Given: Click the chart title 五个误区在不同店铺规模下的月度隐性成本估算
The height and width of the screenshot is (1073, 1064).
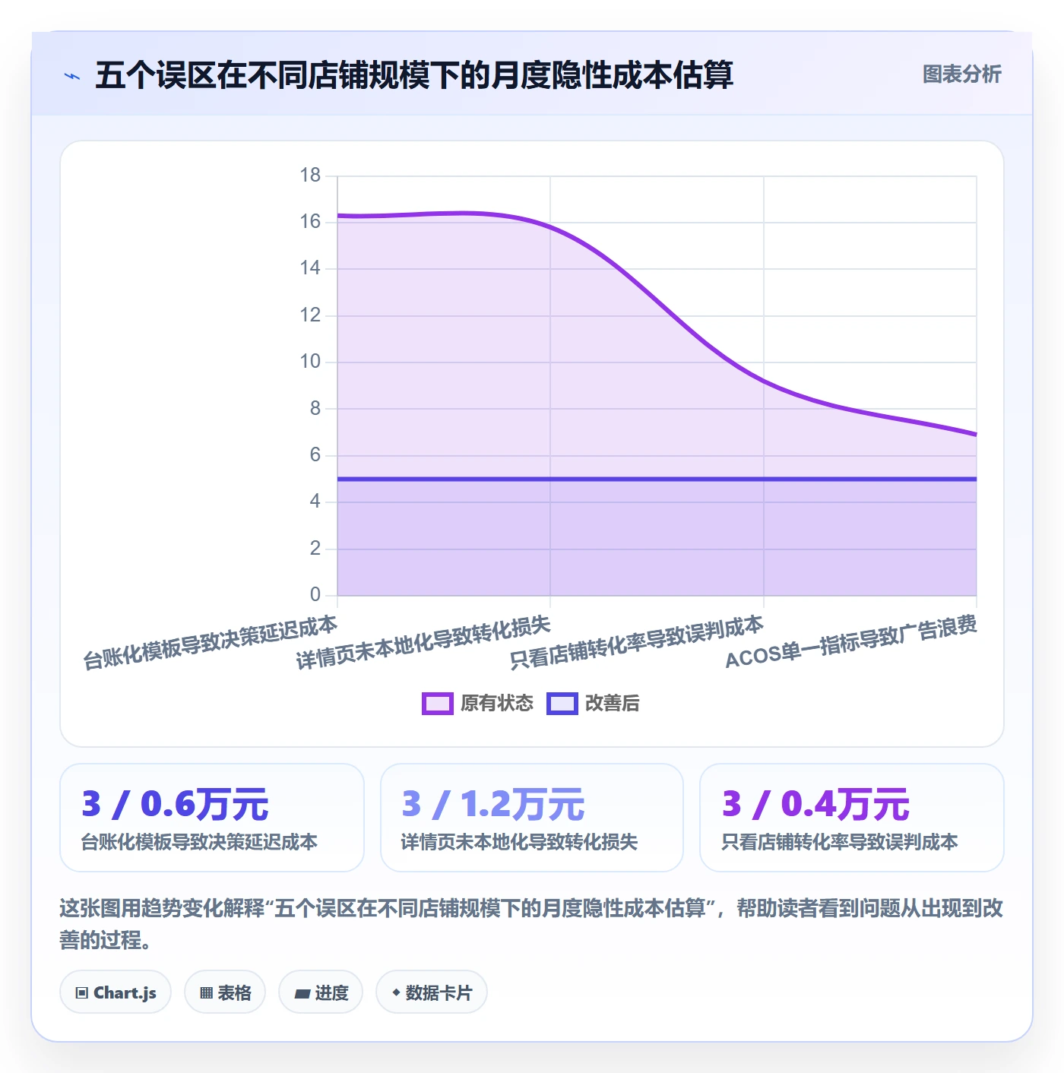Looking at the screenshot, I should [x=414, y=75].
